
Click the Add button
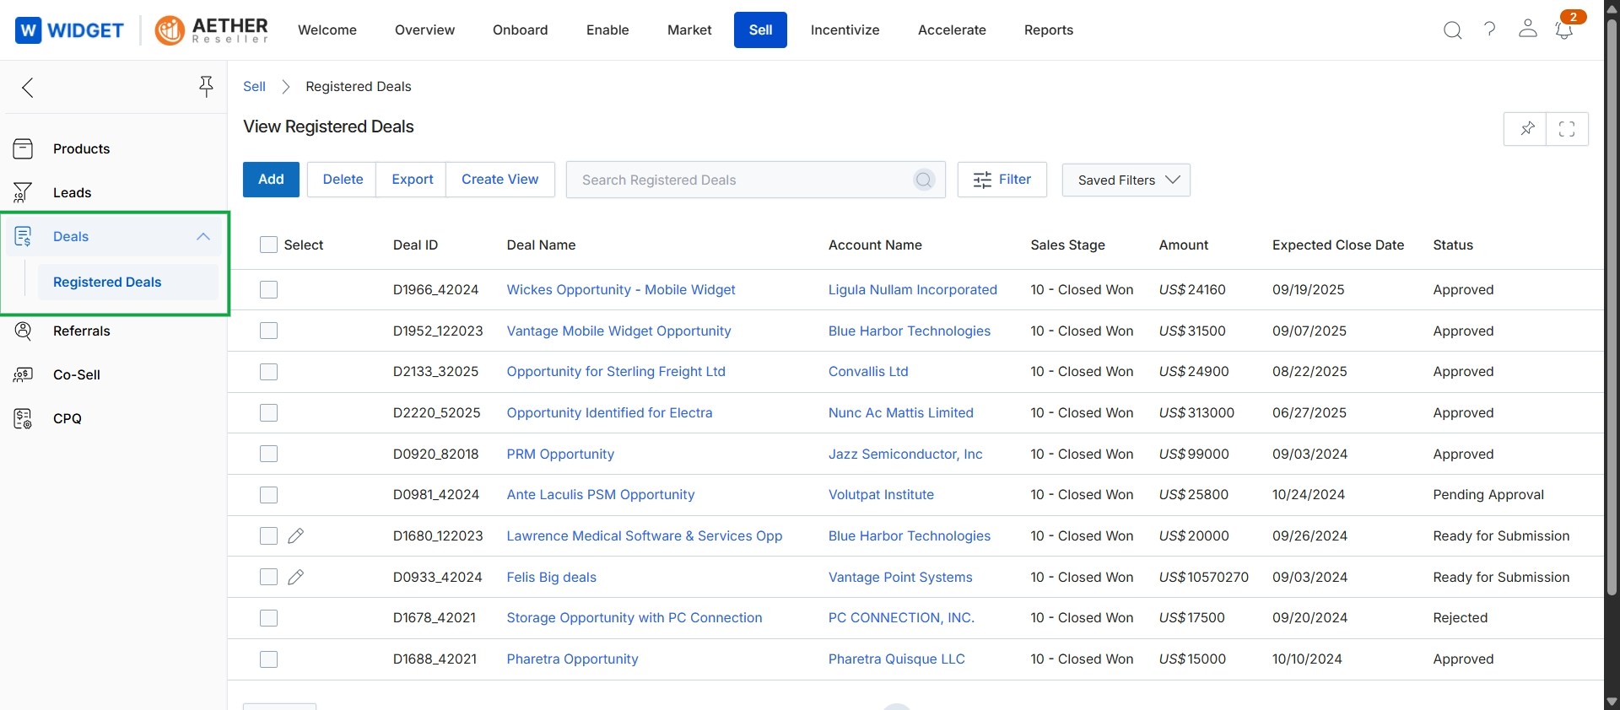click(271, 180)
